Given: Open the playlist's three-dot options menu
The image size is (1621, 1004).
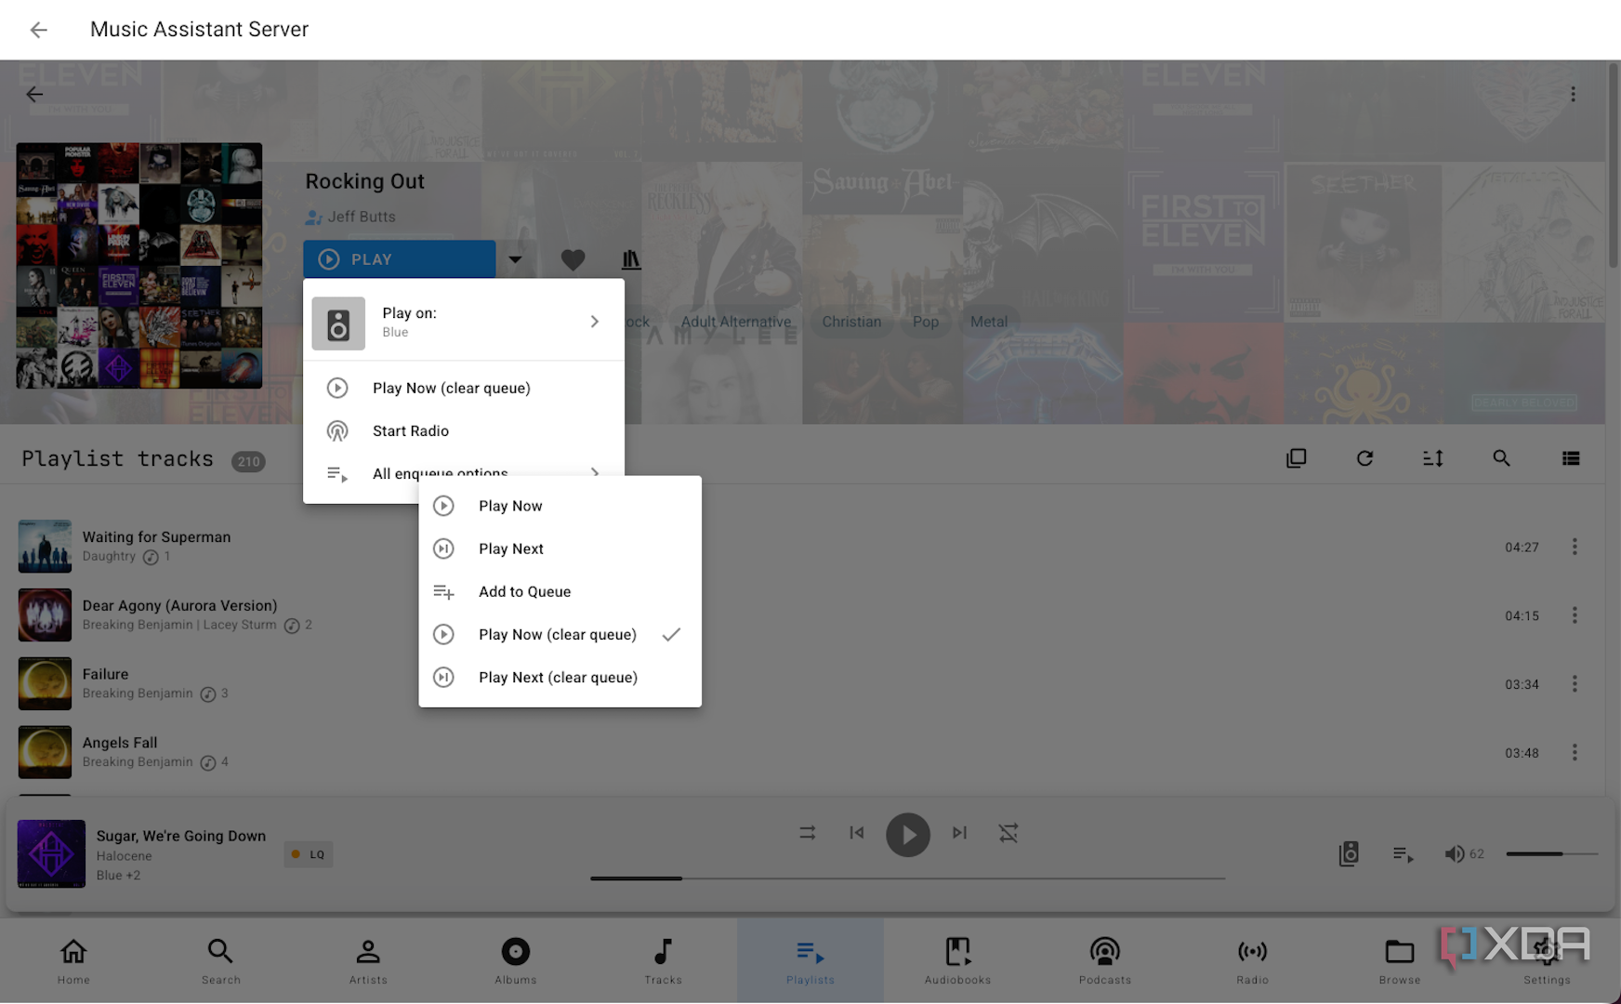Looking at the screenshot, I should 1573,94.
